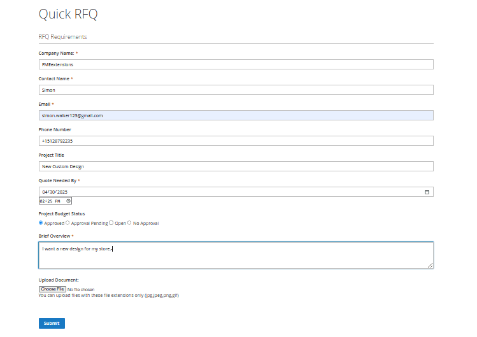477x337 pixels.
Task: Select the Approved budget status radio
Action: click(41, 223)
